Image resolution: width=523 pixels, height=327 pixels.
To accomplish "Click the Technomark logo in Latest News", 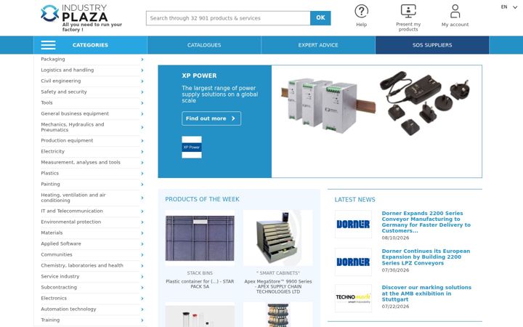I will (353, 299).
